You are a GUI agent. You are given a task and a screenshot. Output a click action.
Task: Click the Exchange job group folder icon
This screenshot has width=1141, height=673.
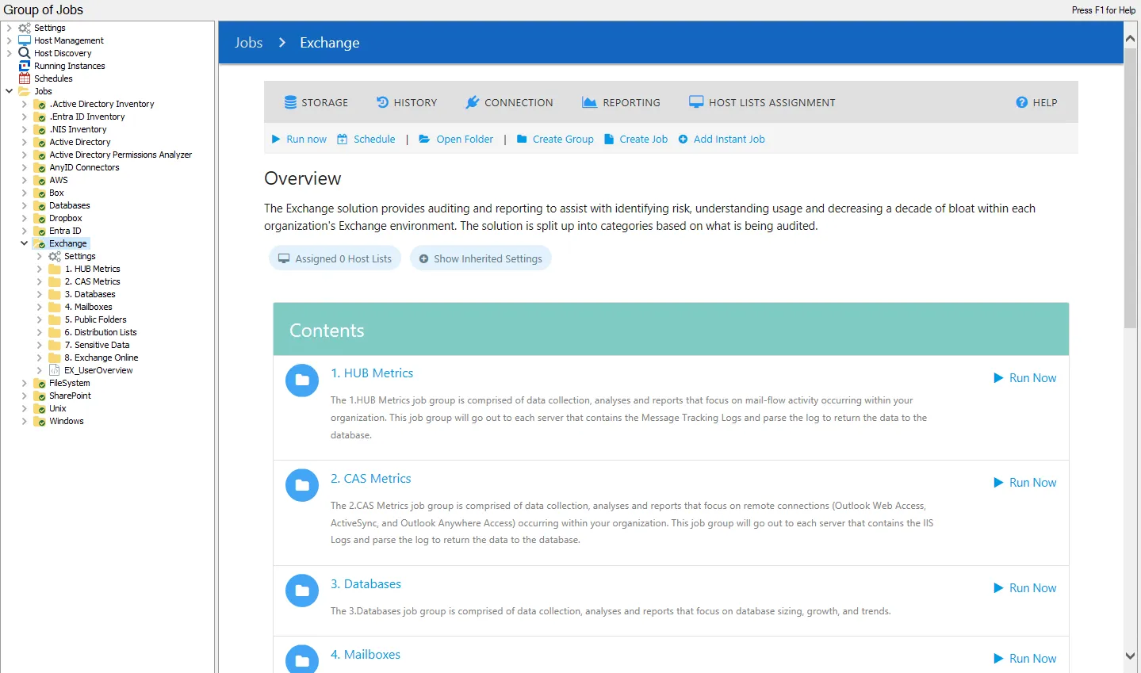pos(40,243)
